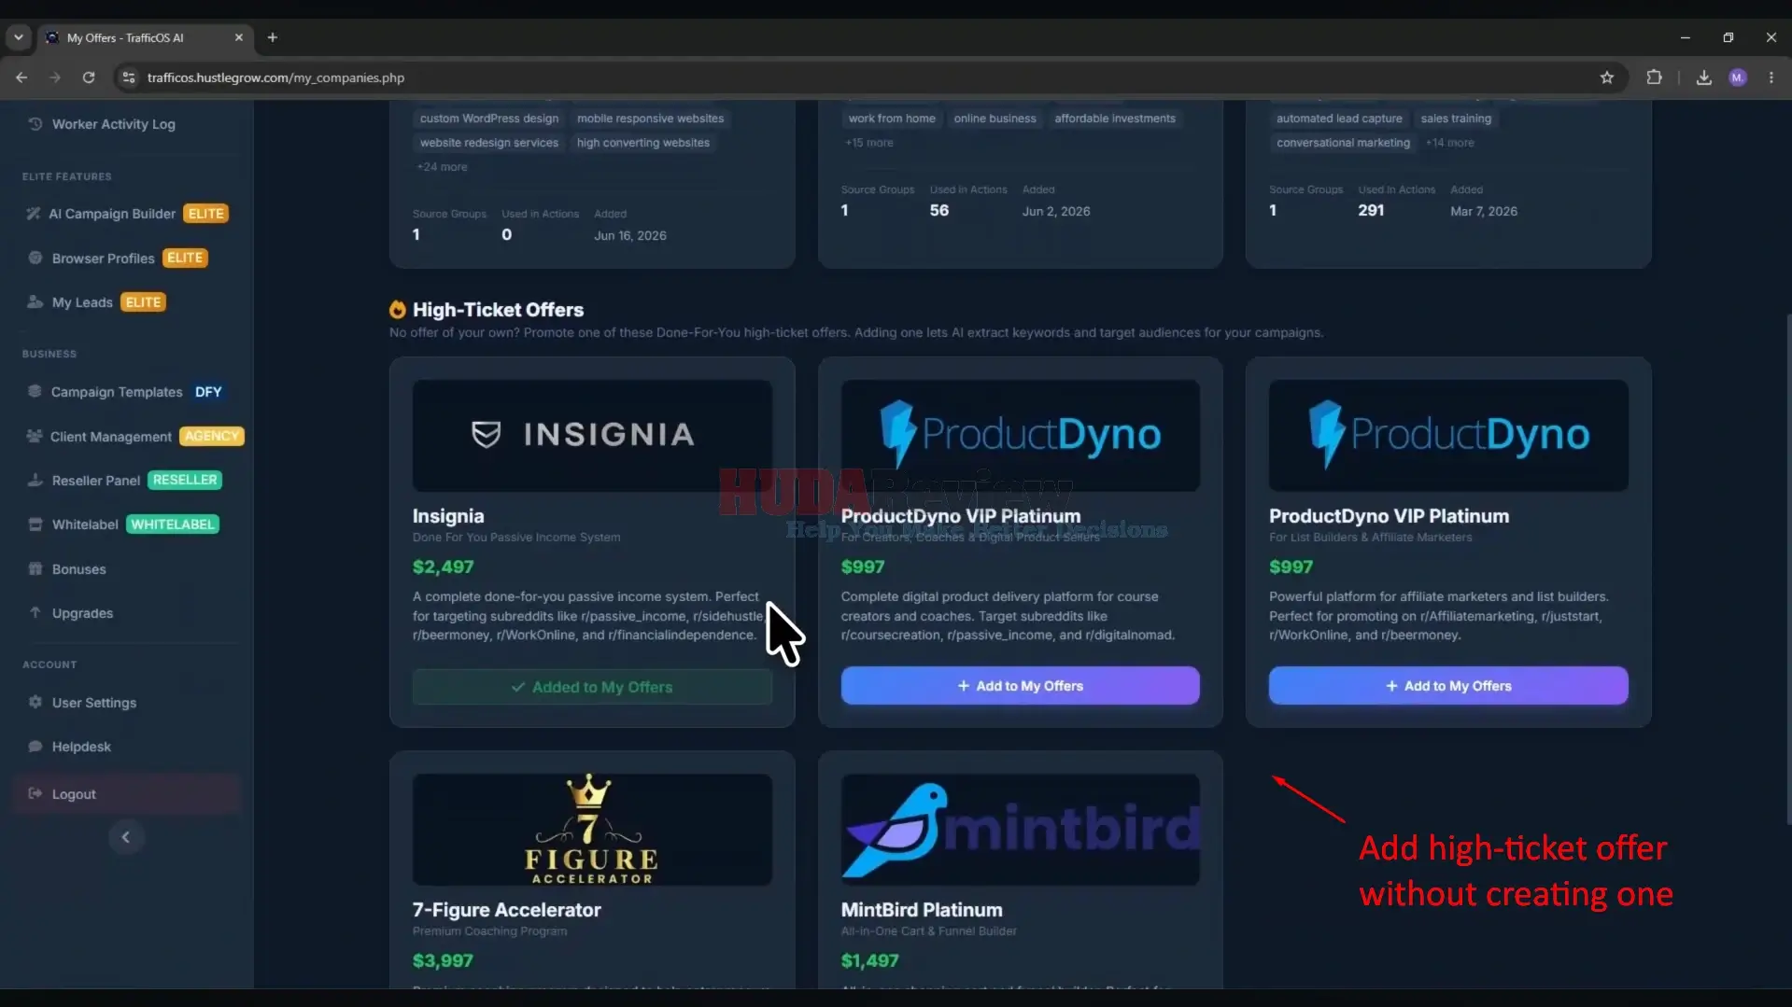Click 'high converting websites' keyword tag
1792x1007 pixels.
642,143
